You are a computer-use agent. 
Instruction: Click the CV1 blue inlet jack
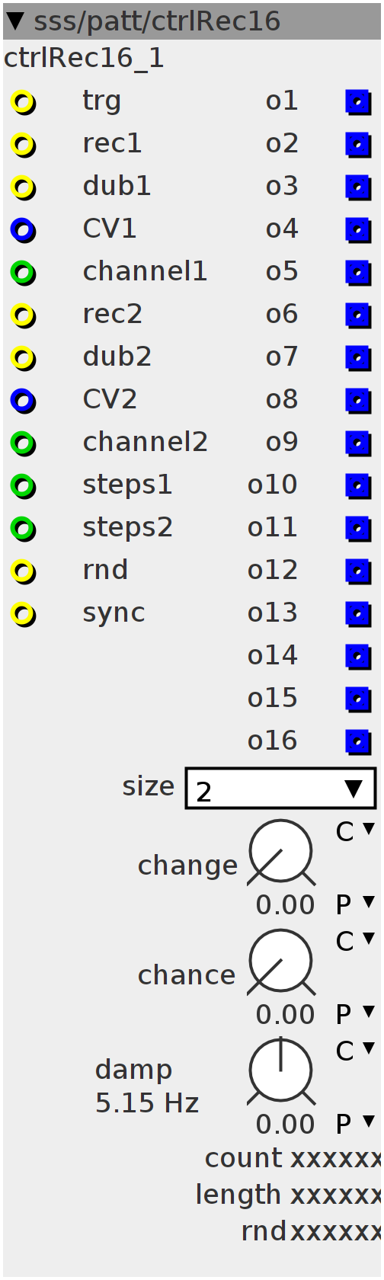[x=24, y=230]
